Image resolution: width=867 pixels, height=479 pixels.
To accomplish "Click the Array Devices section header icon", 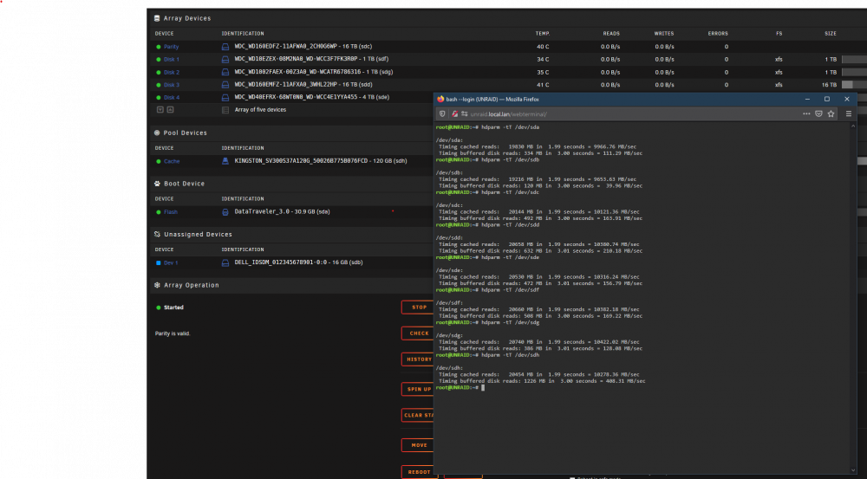I will (157, 18).
